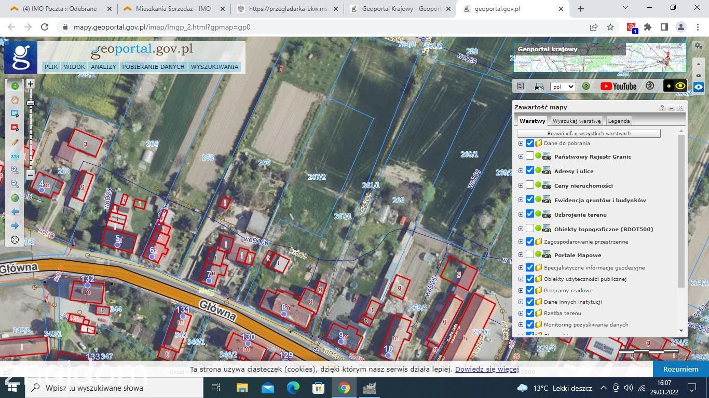Viewport: 709px width, 398px height.
Task: Expand the Portale Mapowe layer group
Action: click(521, 254)
